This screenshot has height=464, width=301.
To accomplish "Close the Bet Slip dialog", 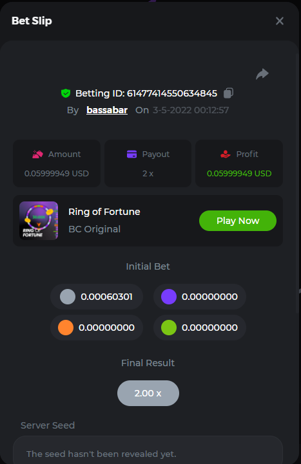I will pyautogui.click(x=279, y=21).
